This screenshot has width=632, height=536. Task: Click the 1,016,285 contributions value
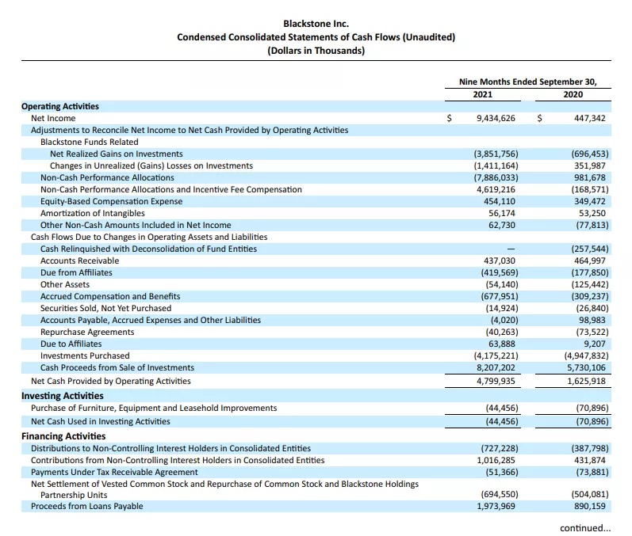[x=496, y=460]
